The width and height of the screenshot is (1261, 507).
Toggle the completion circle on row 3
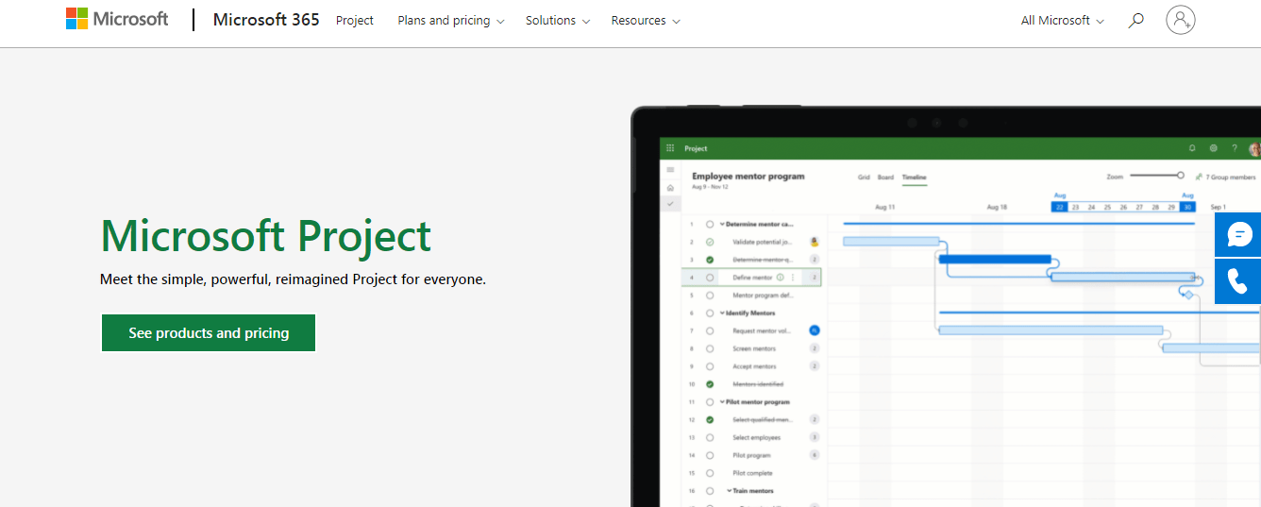tap(710, 260)
